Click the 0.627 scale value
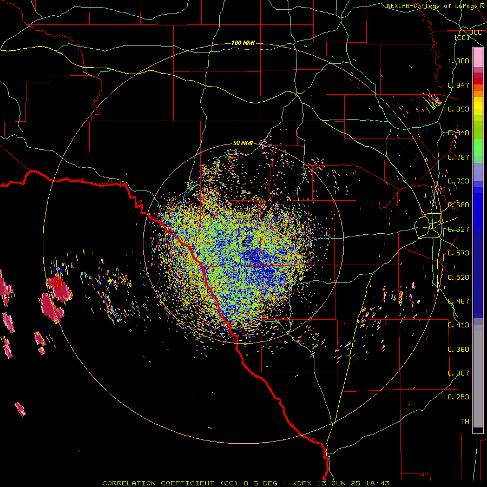487x487 pixels. tap(458, 229)
